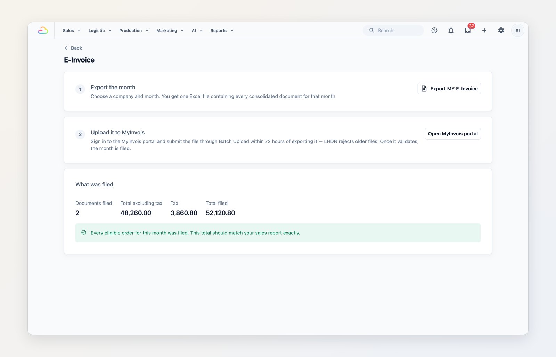Viewport: 556px width, 357px height.
Task: Click the 'What was filed' heading
Action: 94,185
